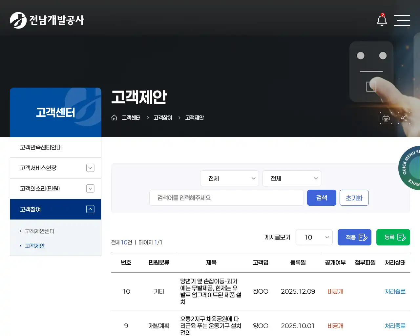Click the 검색 search button
The image size is (420, 336).
(x=322, y=198)
